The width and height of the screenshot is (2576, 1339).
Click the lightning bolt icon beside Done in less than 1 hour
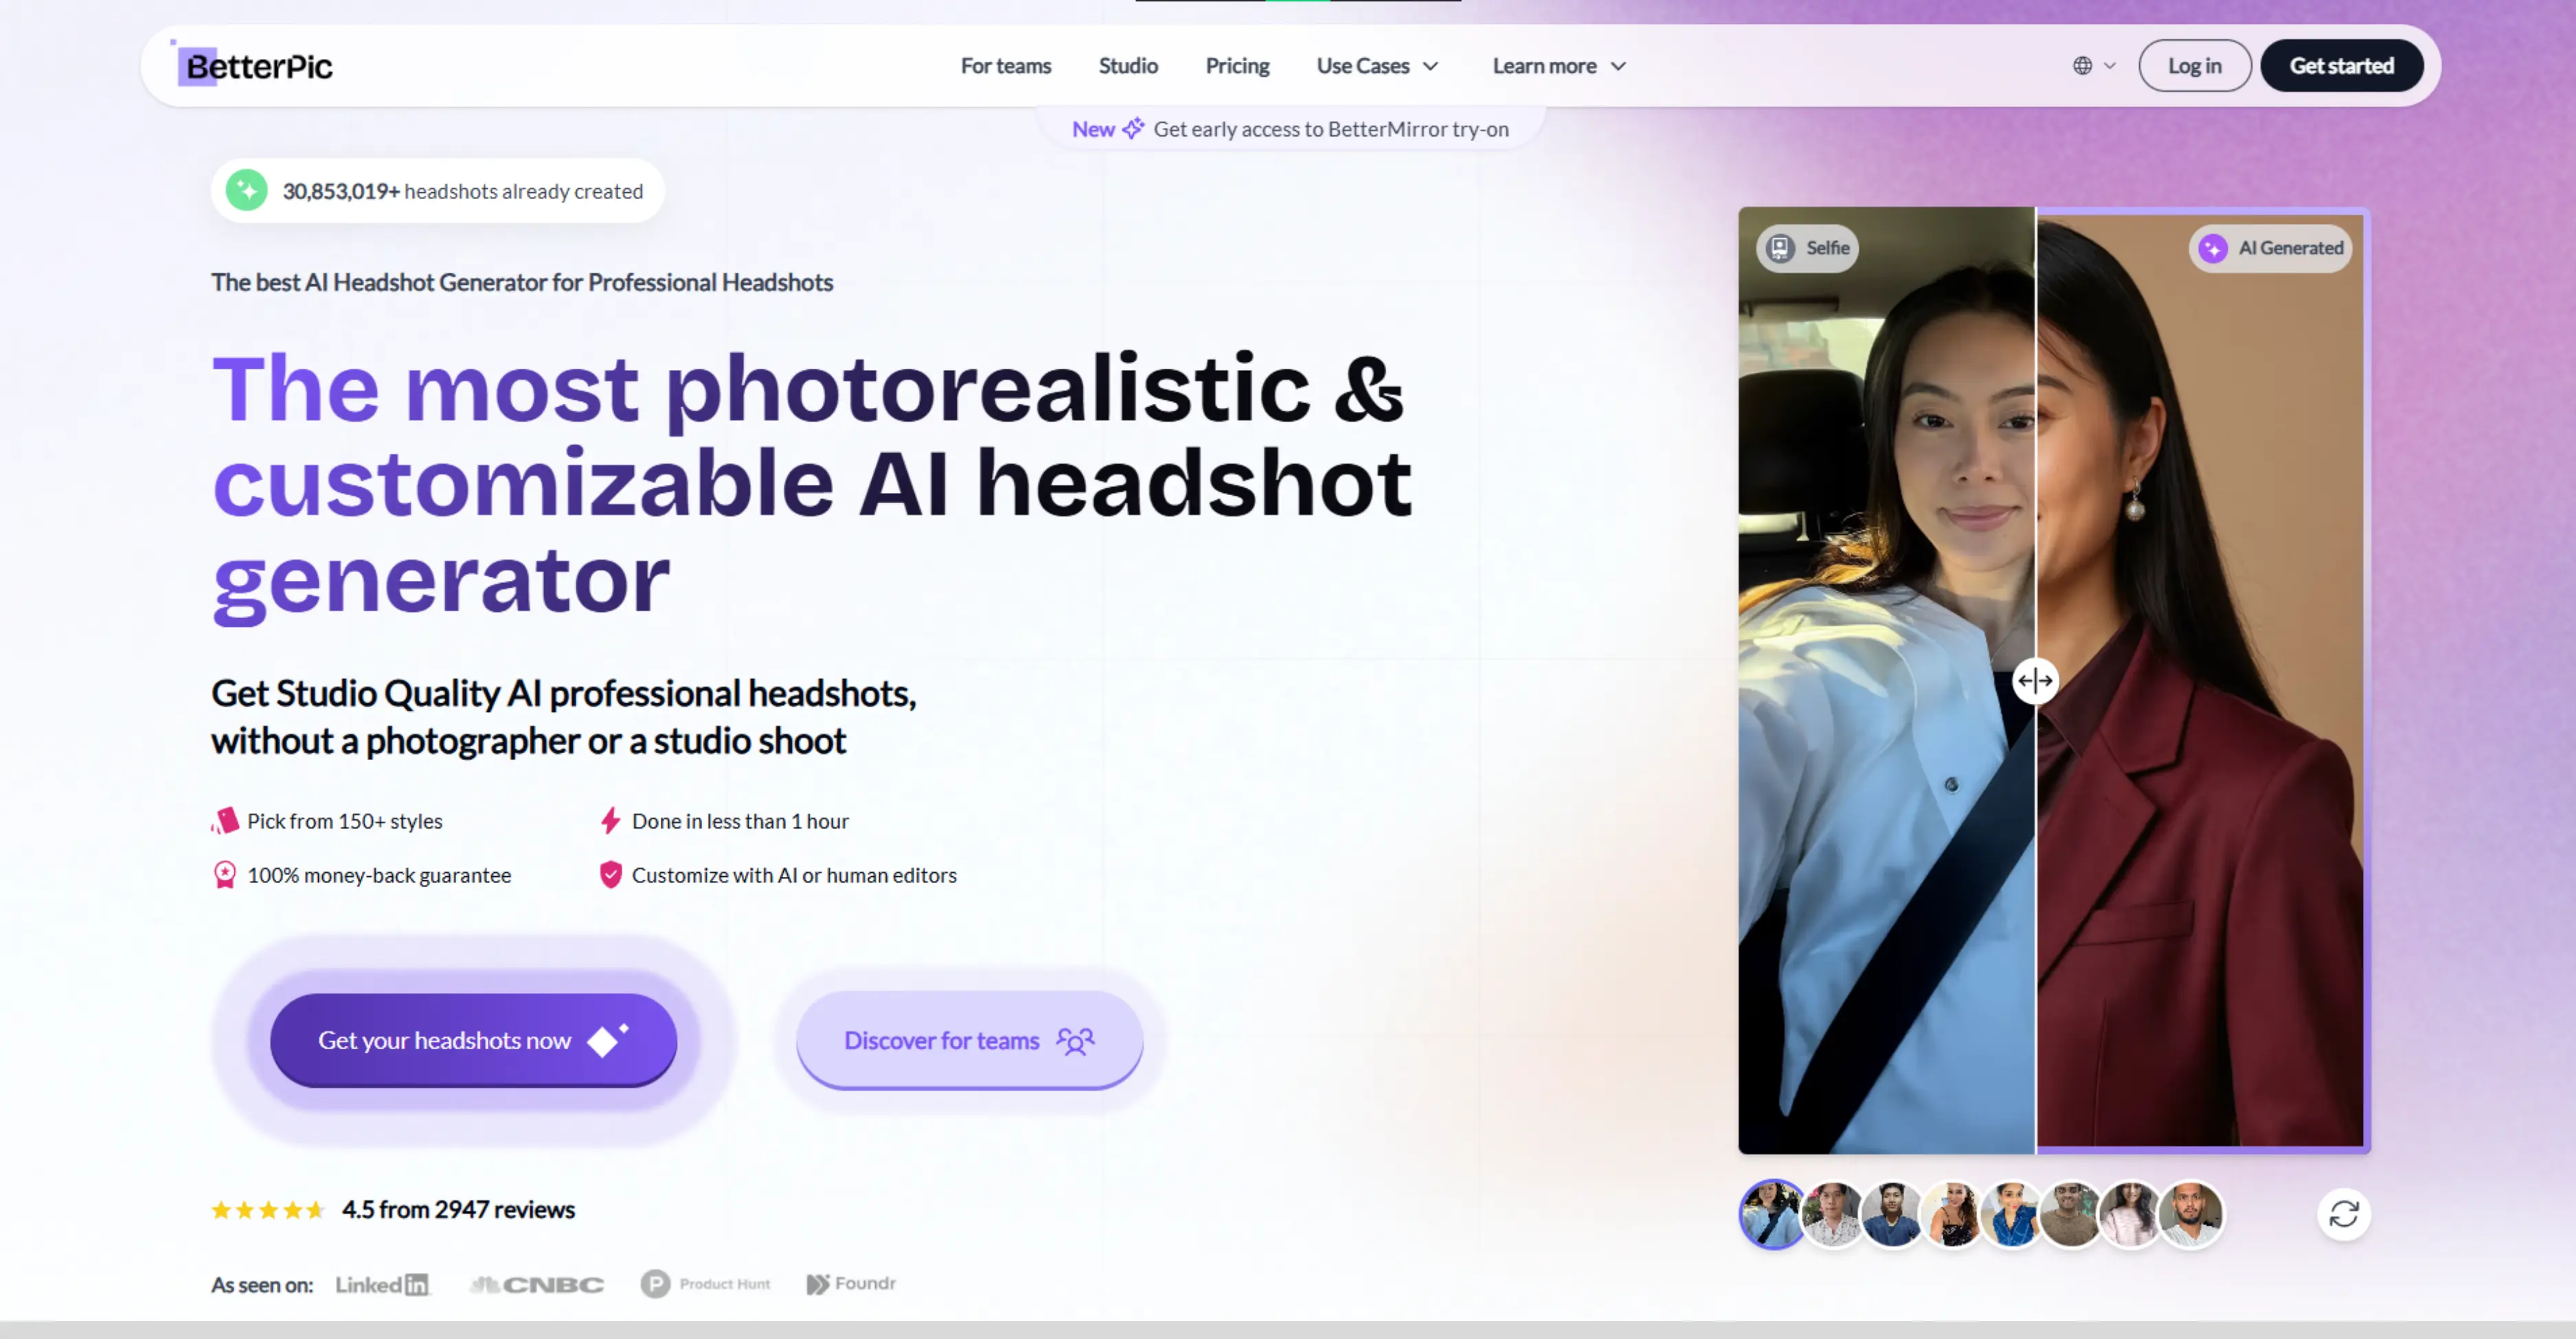610,821
